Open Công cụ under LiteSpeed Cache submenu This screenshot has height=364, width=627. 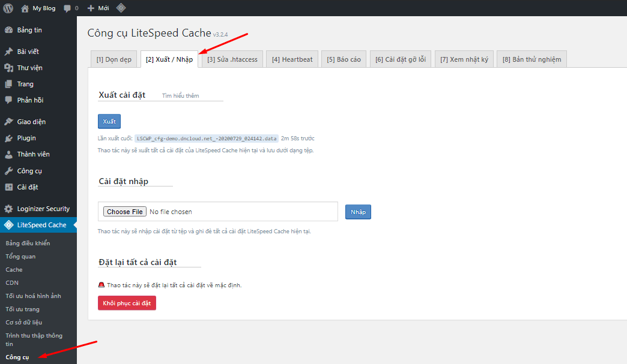[x=17, y=357]
